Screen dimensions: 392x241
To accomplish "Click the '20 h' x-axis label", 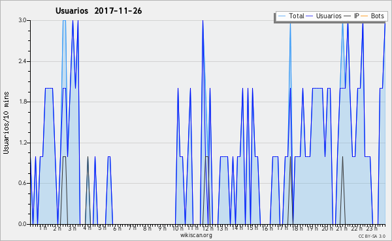I will [327, 229].
